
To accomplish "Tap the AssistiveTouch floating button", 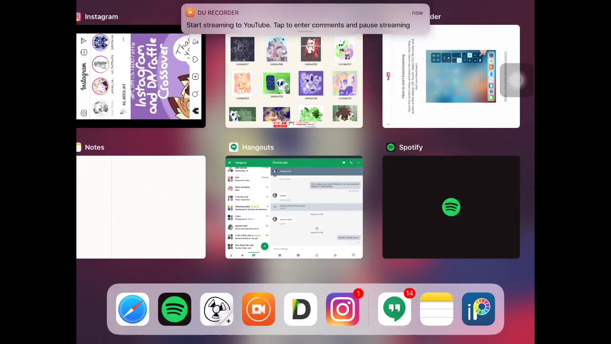I will (516, 80).
